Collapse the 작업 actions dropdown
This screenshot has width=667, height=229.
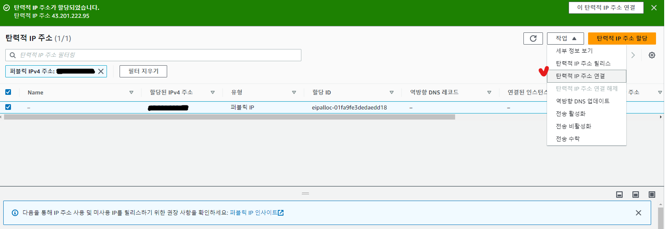565,39
